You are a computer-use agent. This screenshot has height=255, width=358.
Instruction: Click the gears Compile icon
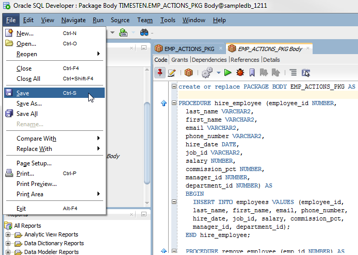pos(207,73)
